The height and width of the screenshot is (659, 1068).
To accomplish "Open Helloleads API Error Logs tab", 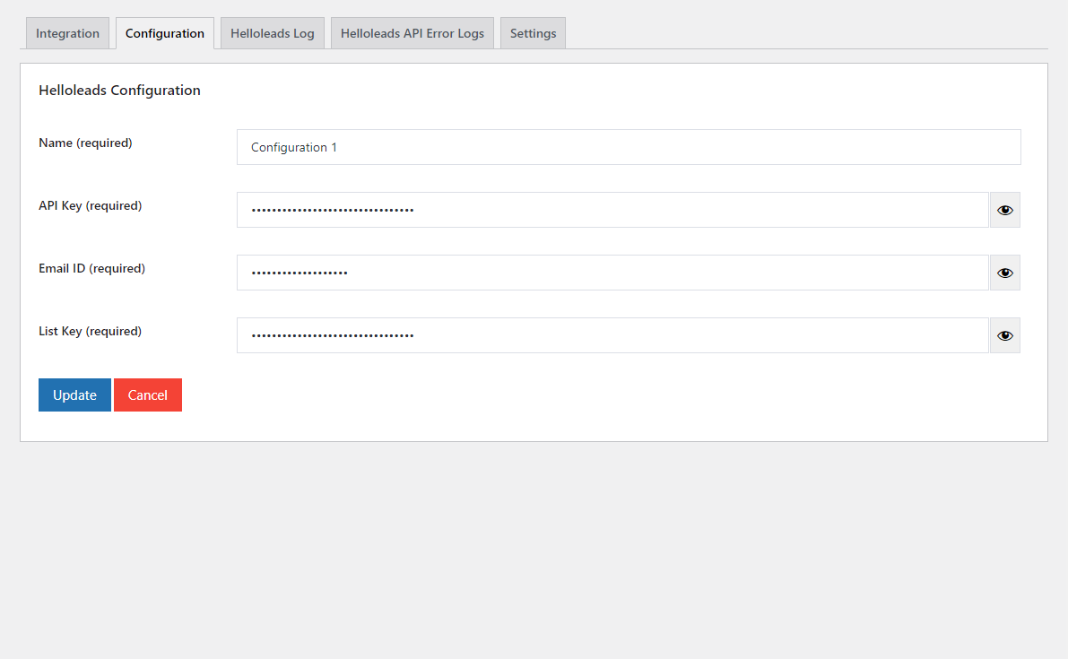I will pos(412,33).
